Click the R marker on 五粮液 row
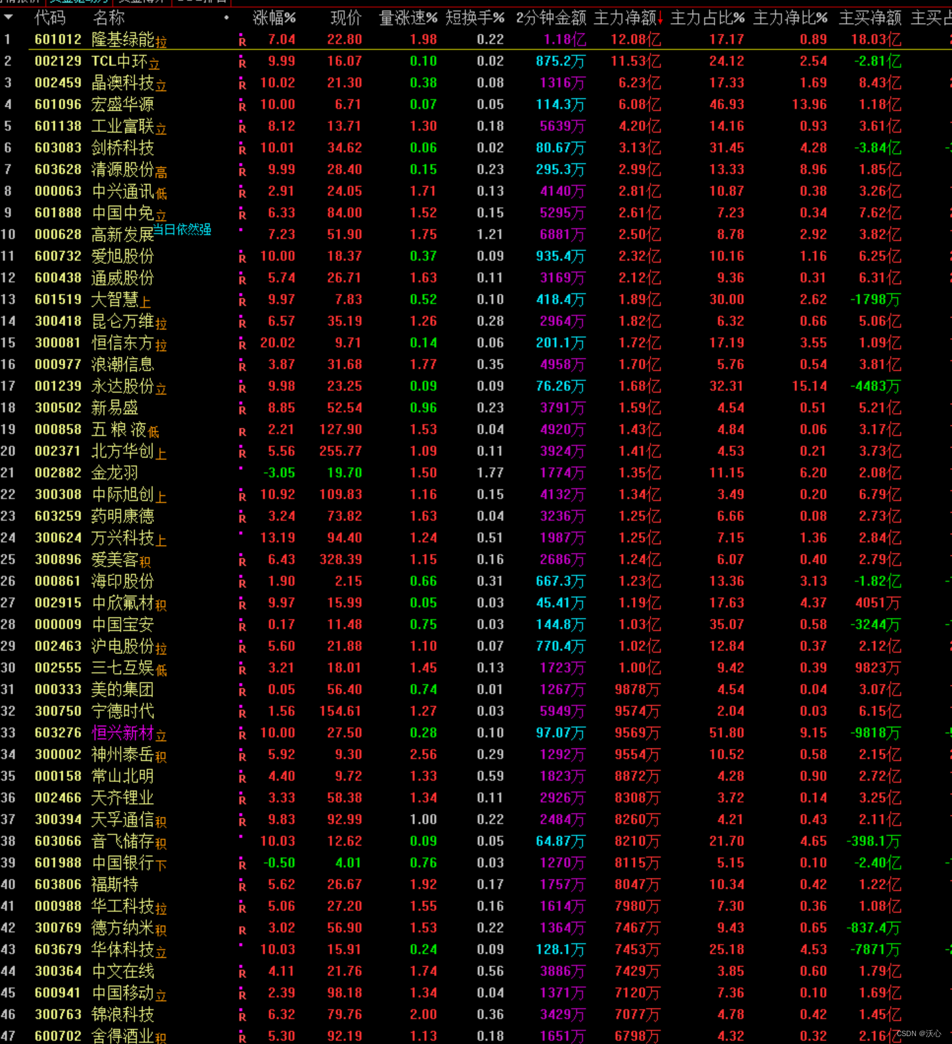Image resolution: width=952 pixels, height=1044 pixels. click(x=242, y=431)
